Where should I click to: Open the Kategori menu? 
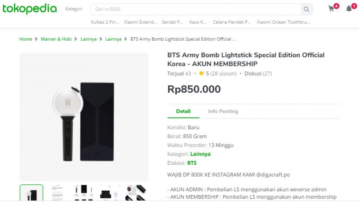point(74,9)
